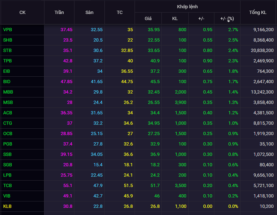Click the Tổng KL column header
The image size is (277, 215).
point(258,13)
